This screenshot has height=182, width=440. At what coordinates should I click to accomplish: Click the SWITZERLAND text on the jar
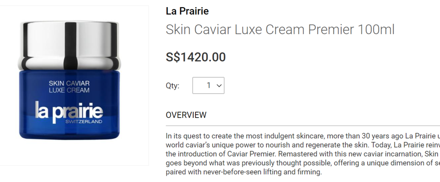click(x=84, y=122)
